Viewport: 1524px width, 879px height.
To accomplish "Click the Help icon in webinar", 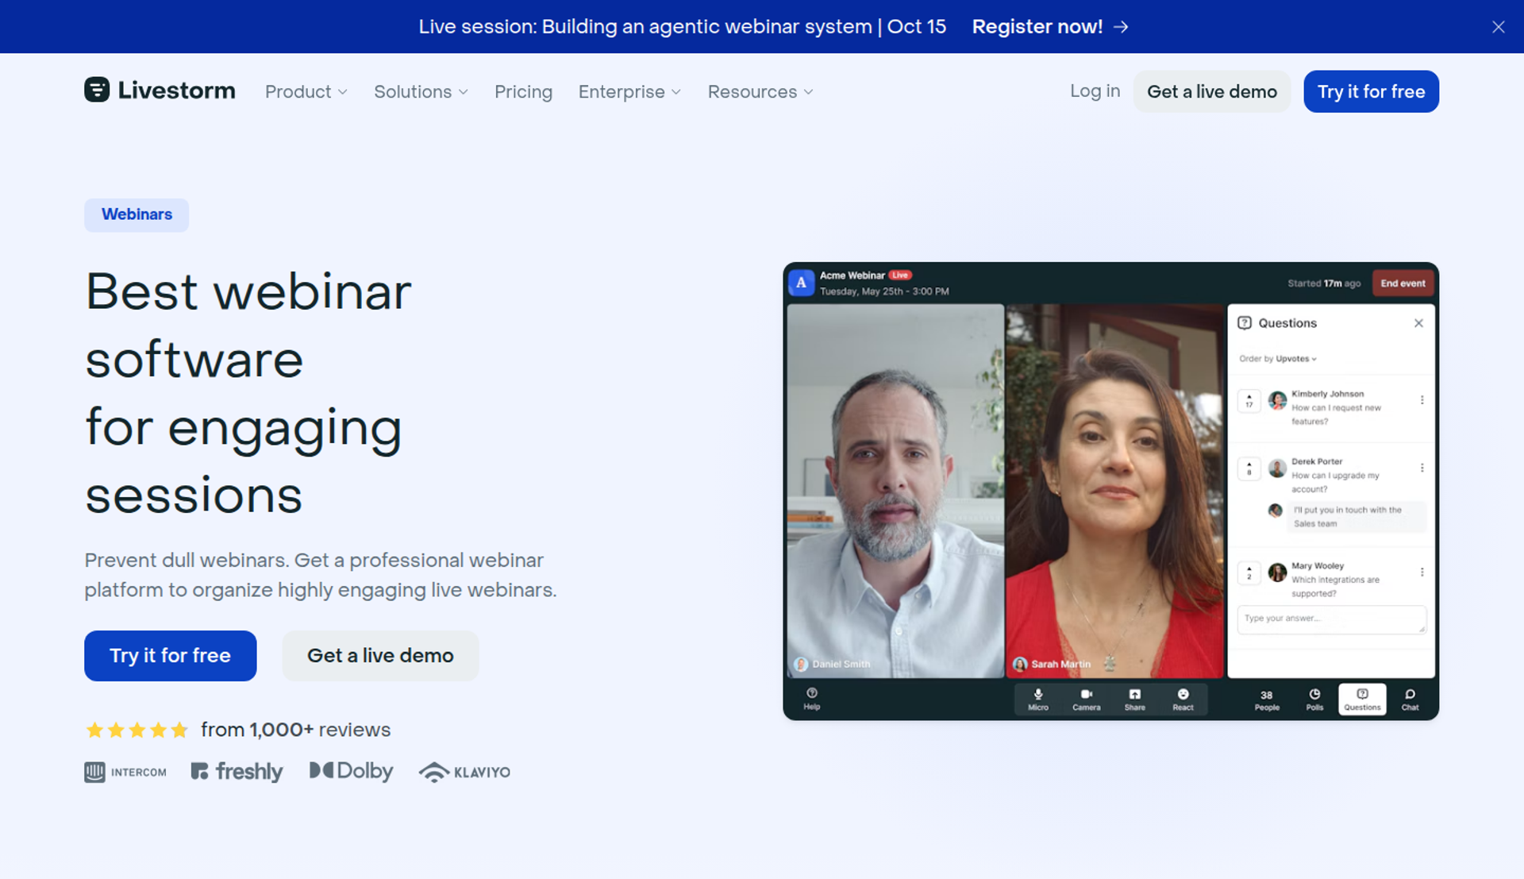I will click(x=811, y=699).
